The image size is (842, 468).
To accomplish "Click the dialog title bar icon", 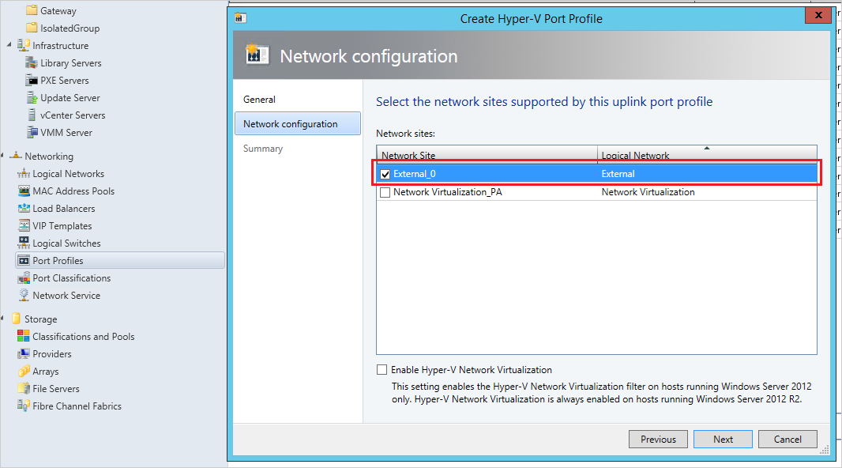I will [x=240, y=18].
